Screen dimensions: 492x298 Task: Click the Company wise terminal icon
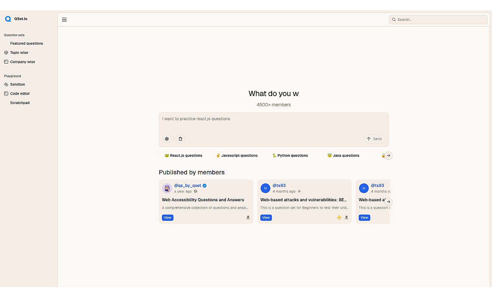(x=6, y=62)
